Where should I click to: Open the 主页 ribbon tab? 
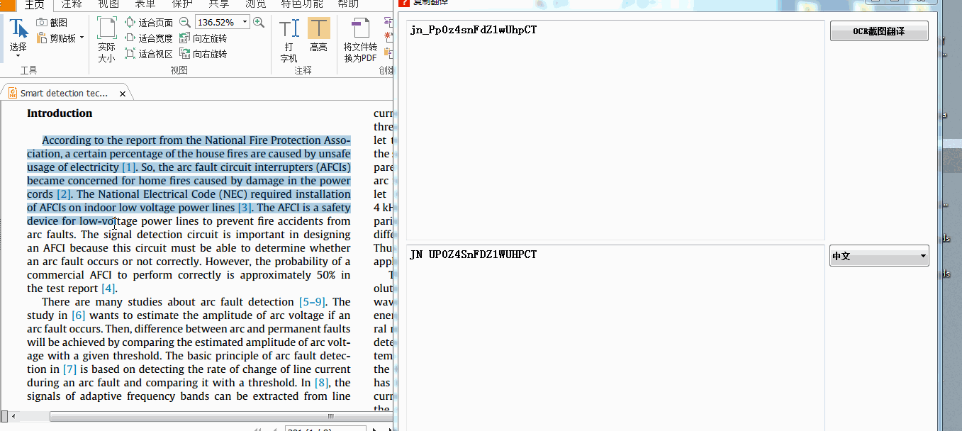35,5
